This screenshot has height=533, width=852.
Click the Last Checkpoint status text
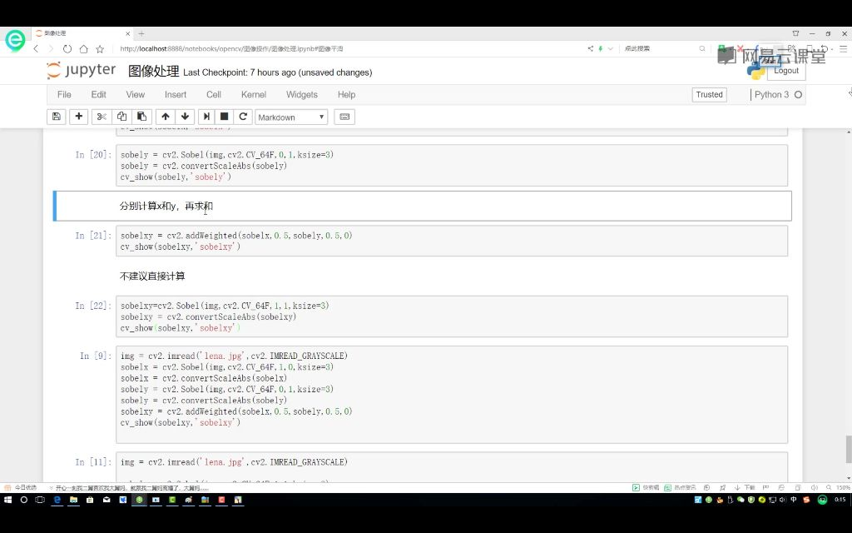click(x=278, y=72)
